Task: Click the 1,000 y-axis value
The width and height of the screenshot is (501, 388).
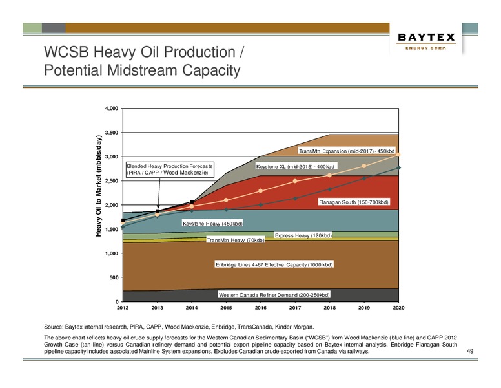Action: click(112, 253)
